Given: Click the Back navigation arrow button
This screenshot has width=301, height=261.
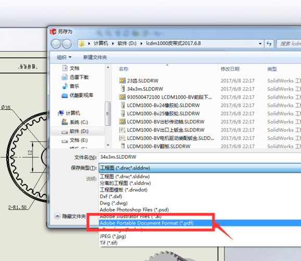Looking at the screenshot, I should coord(56,44).
